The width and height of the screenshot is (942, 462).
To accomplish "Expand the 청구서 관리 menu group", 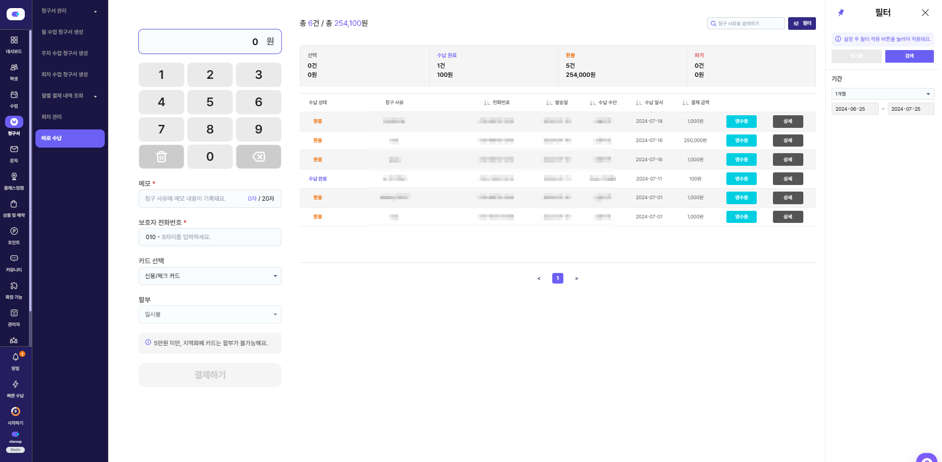I will [70, 11].
